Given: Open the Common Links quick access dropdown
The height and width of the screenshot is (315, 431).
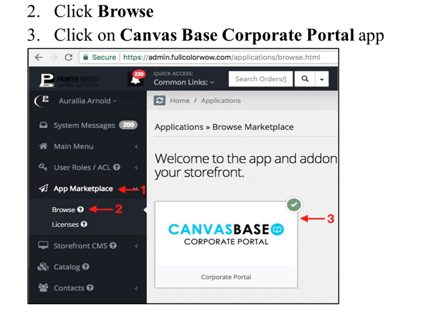Looking at the screenshot, I should coord(184,83).
